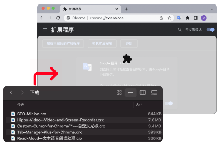The height and width of the screenshot is (145, 221).
Task: Click the Chrome site info icon
Action: coord(68,18)
